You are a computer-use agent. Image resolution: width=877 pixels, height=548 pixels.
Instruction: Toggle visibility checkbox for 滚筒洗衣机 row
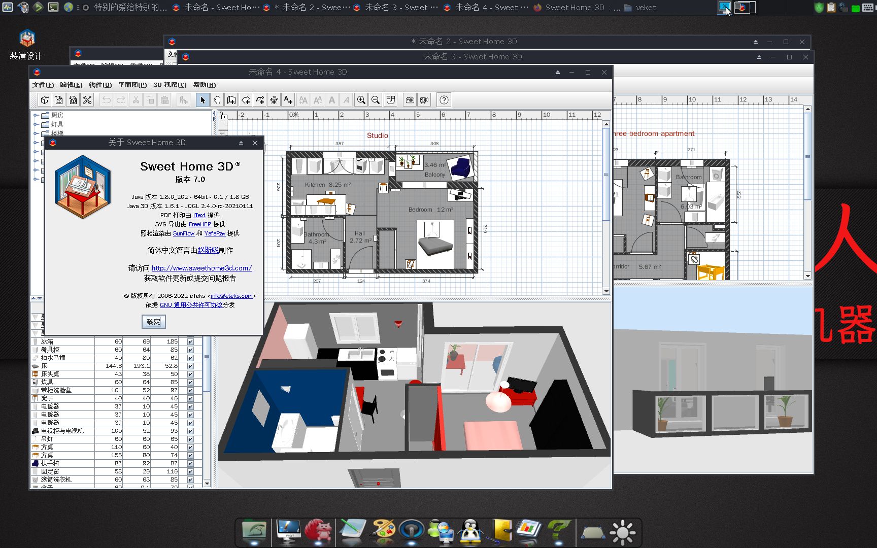(x=190, y=479)
